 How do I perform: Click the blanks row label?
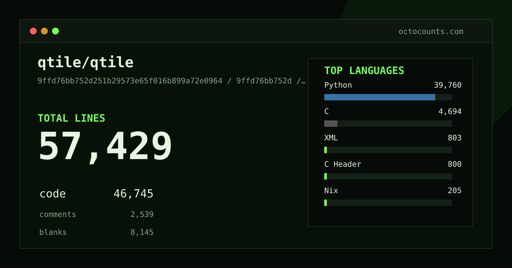(x=53, y=232)
